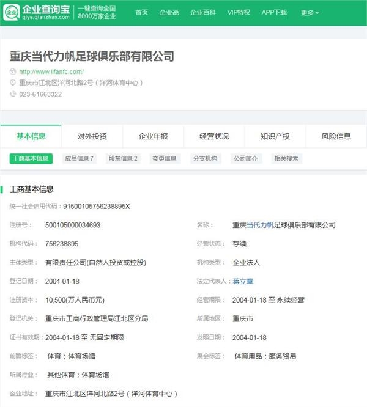The width and height of the screenshot is (367, 407).
Task: Click the 所属行业 value 其他体育；体育场馆
Action: [x=78, y=375]
